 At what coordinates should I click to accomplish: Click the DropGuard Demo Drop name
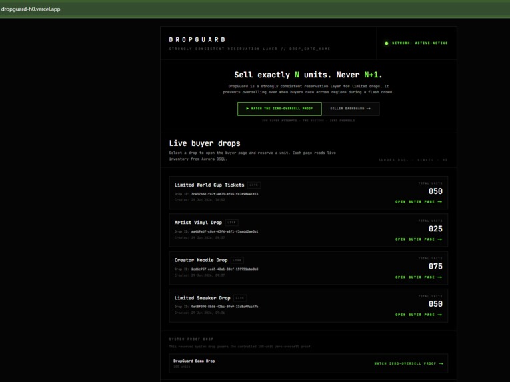click(x=194, y=361)
